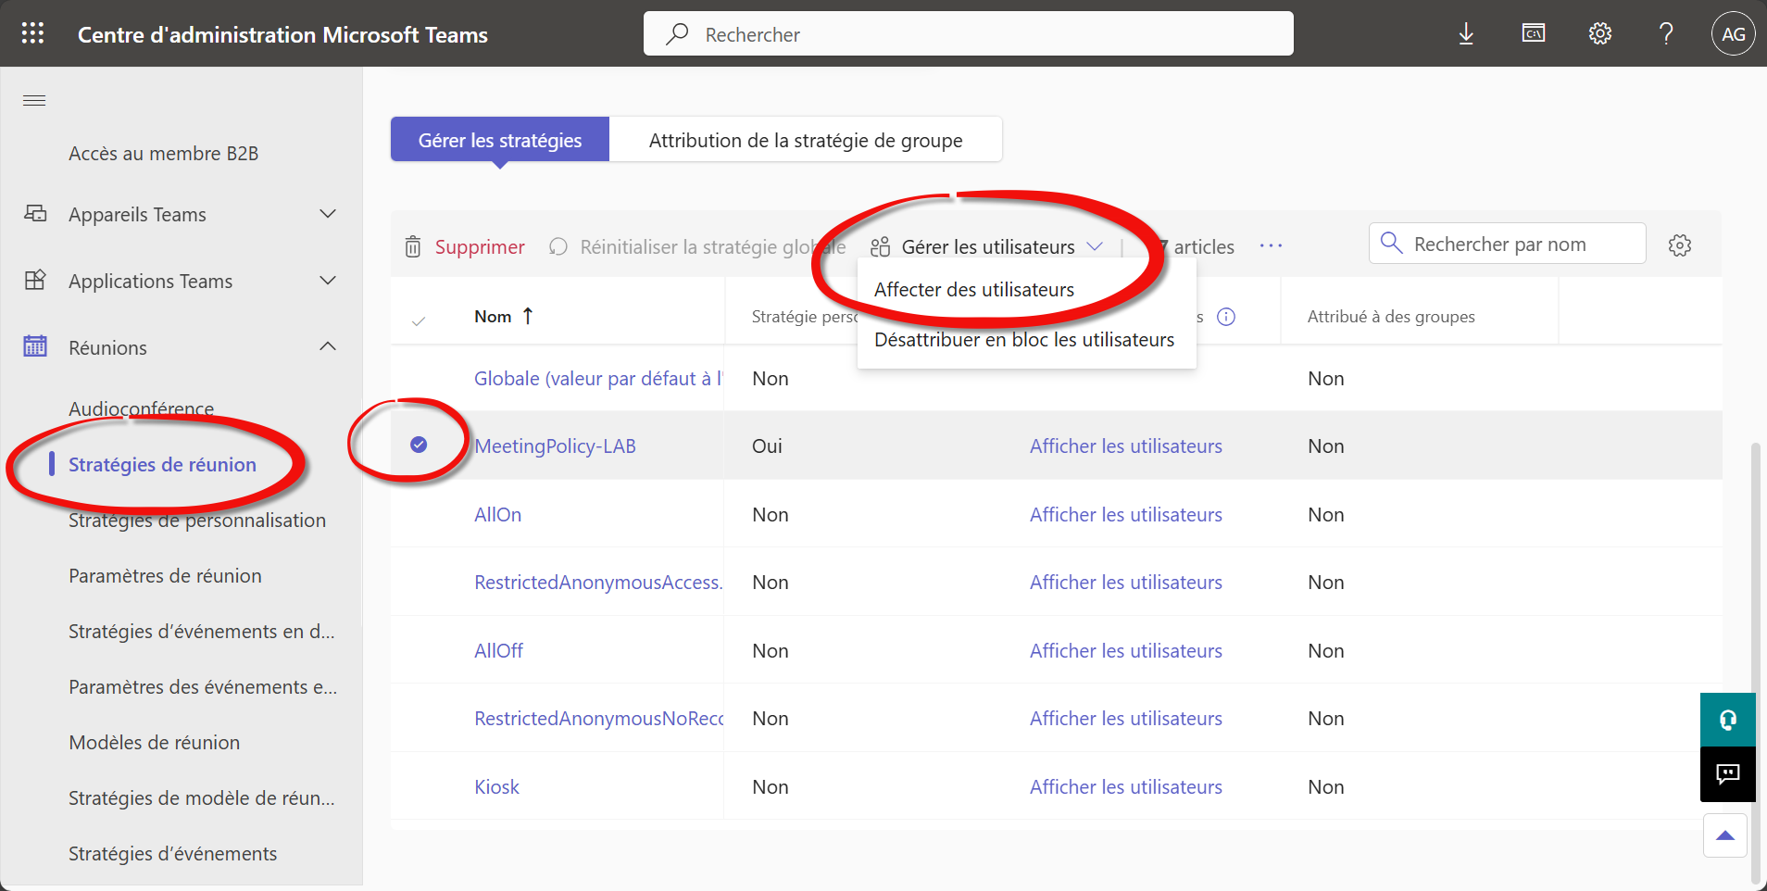The height and width of the screenshot is (891, 1767).
Task: Open settings gear in top bar
Action: tap(1600, 34)
